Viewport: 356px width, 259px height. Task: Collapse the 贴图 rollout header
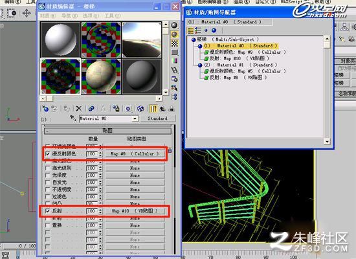[x=107, y=131]
